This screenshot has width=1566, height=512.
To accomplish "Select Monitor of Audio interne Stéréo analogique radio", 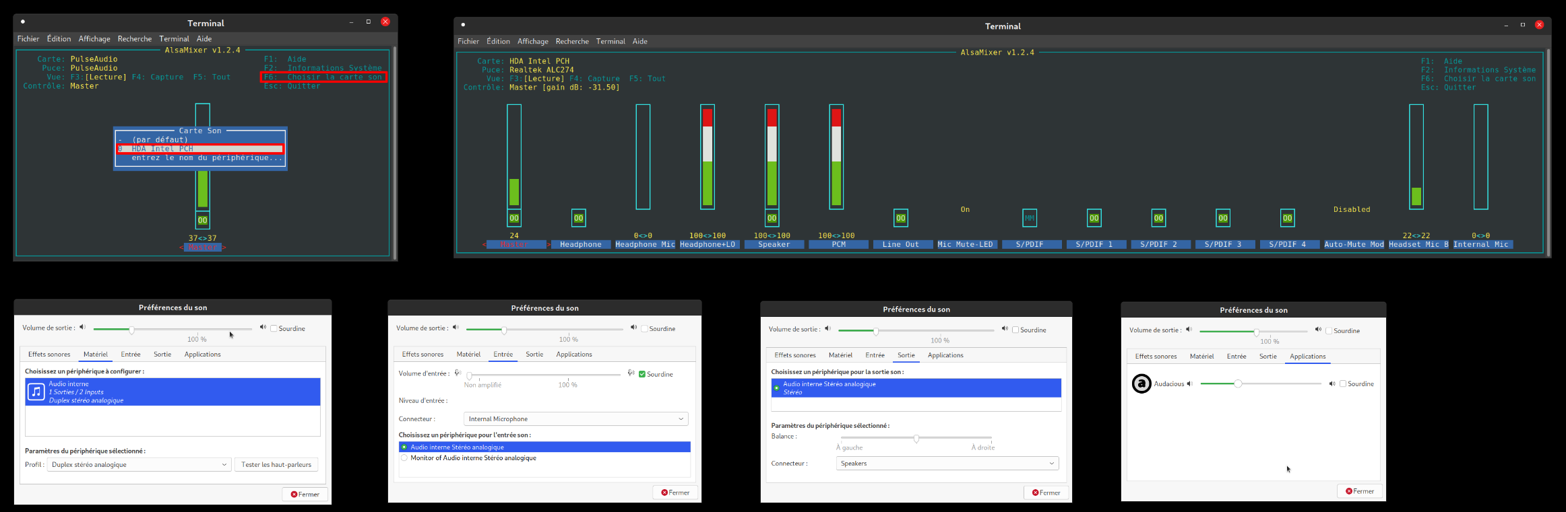I will (x=404, y=458).
